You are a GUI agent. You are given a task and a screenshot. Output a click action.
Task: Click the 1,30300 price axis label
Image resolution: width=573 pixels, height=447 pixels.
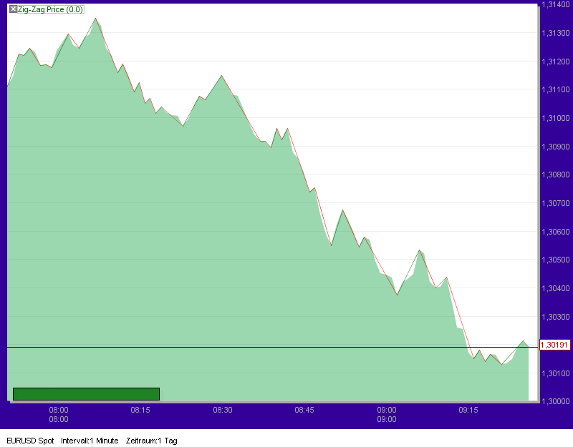(x=556, y=317)
